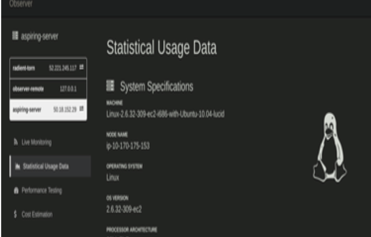This screenshot has width=371, height=237.
Task: Click the machine value Linux-2.6.32-309-ec2 text
Action: [165, 114]
